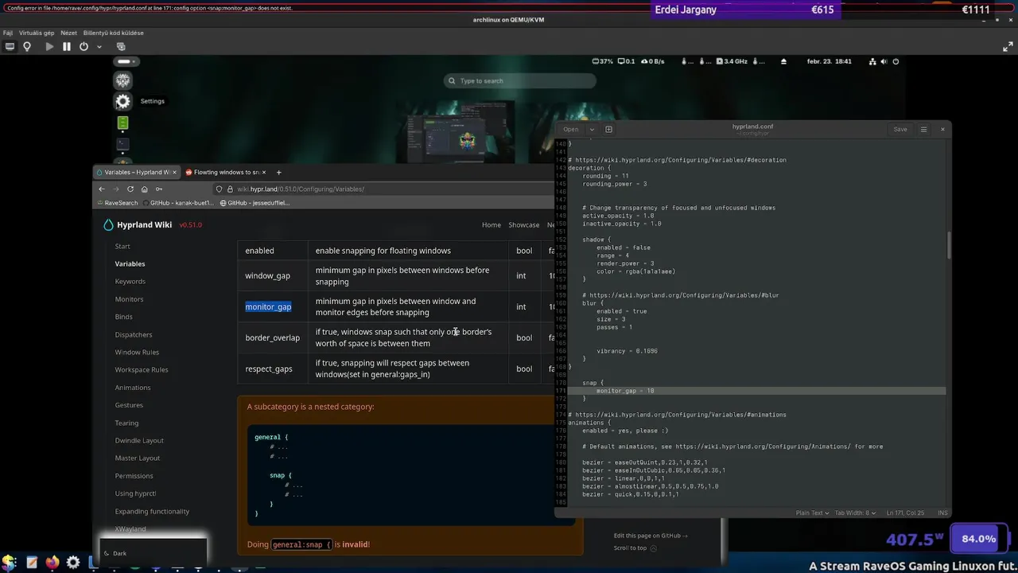Select Dwindle Layout in wiki sidebar

coord(139,440)
